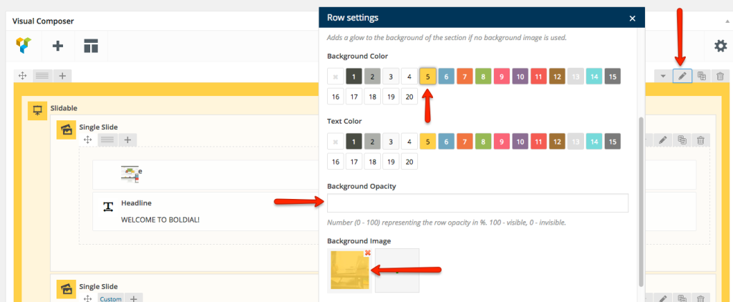This screenshot has height=302, width=733.
Task: Click the Custom layout label in second slide
Action: (x=111, y=298)
